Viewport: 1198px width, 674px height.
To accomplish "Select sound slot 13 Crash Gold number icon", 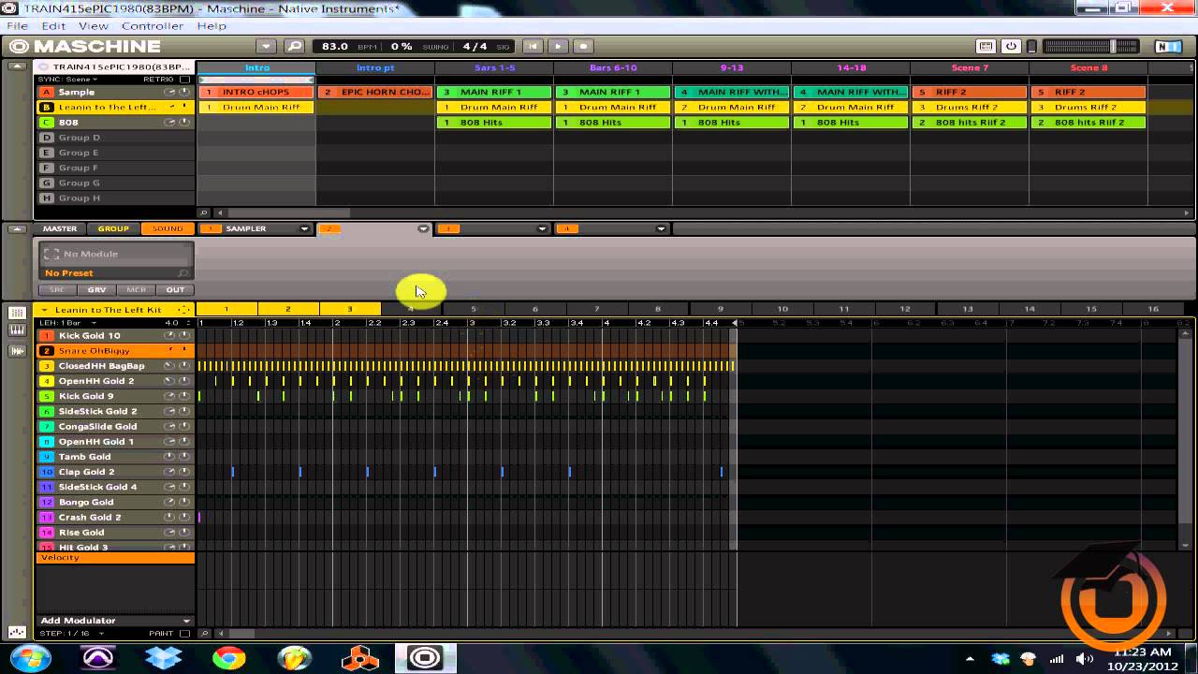I will (46, 517).
